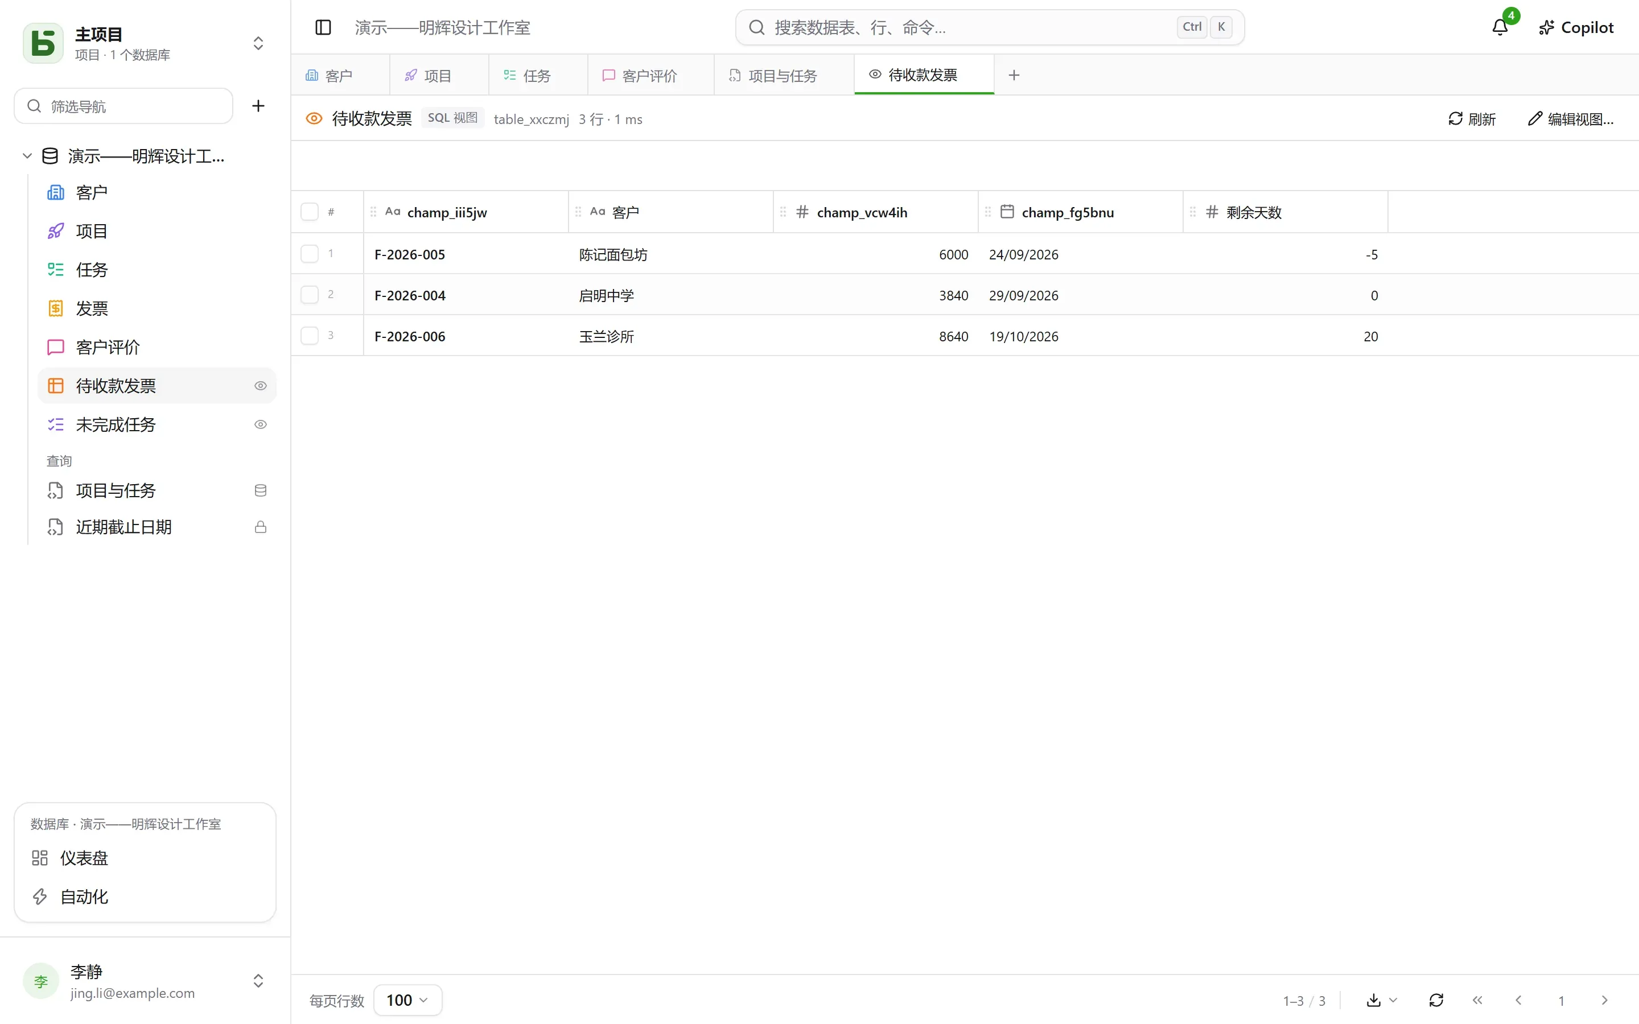Screen dimensions: 1639x1024
Task: Expand the 主项目 project switcher
Action: pos(258,43)
